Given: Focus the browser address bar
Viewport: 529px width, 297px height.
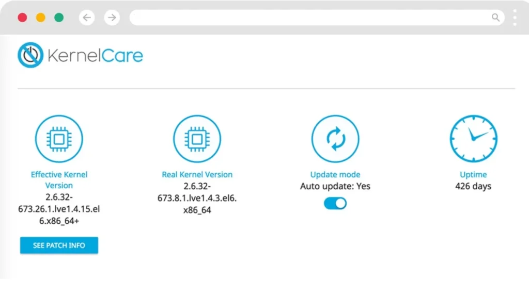Looking at the screenshot, I should (x=317, y=18).
